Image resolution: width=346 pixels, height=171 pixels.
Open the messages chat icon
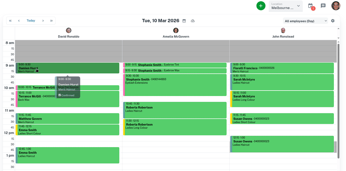click(x=323, y=6)
